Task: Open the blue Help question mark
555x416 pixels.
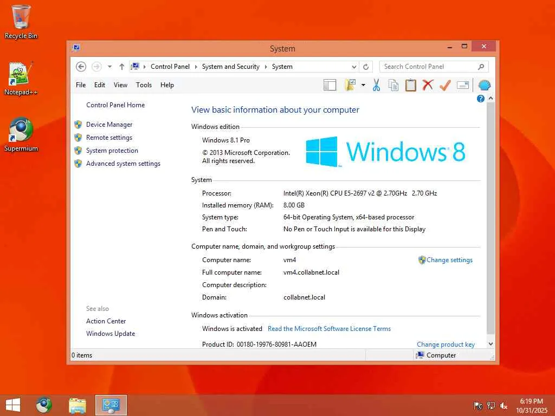Action: tap(480, 99)
